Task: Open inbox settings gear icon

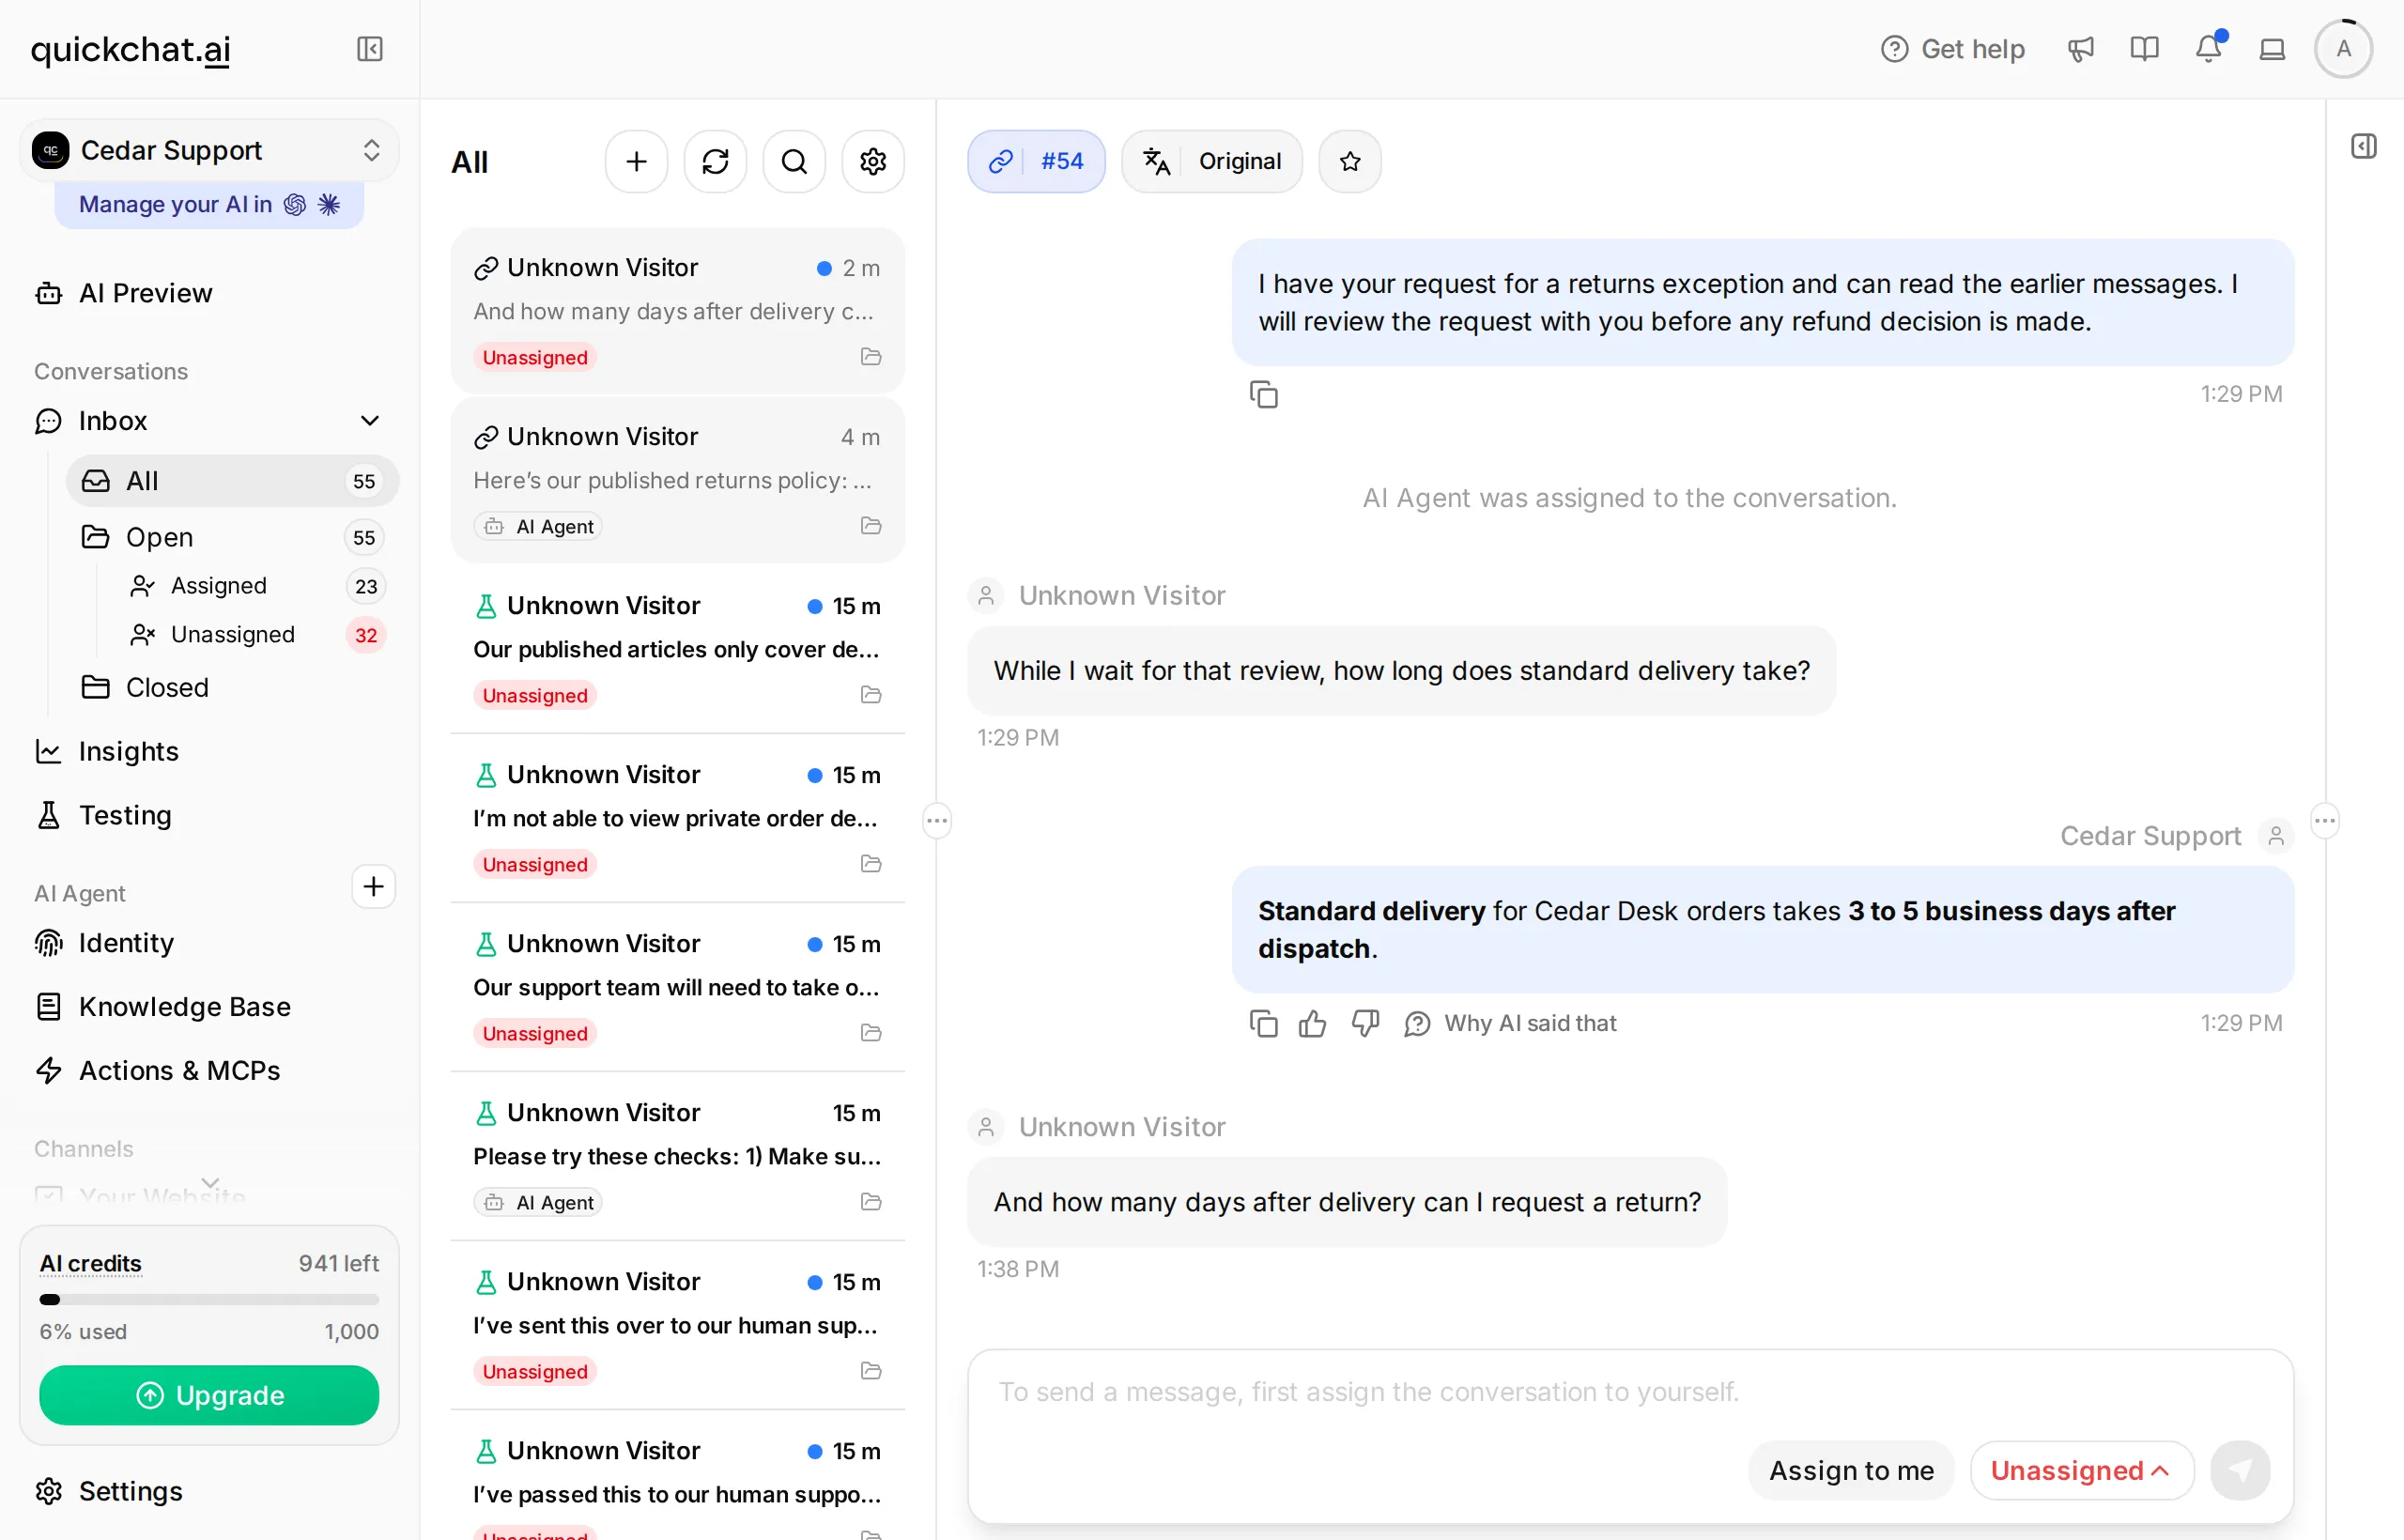Action: pyautogui.click(x=873, y=161)
